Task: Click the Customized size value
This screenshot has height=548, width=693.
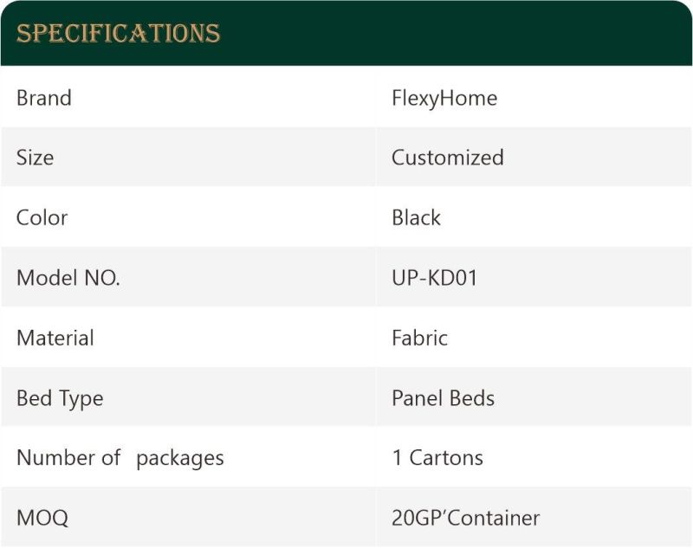Action: click(x=448, y=158)
